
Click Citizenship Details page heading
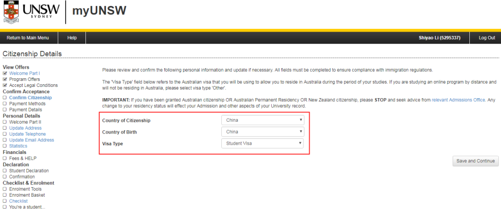(32, 54)
